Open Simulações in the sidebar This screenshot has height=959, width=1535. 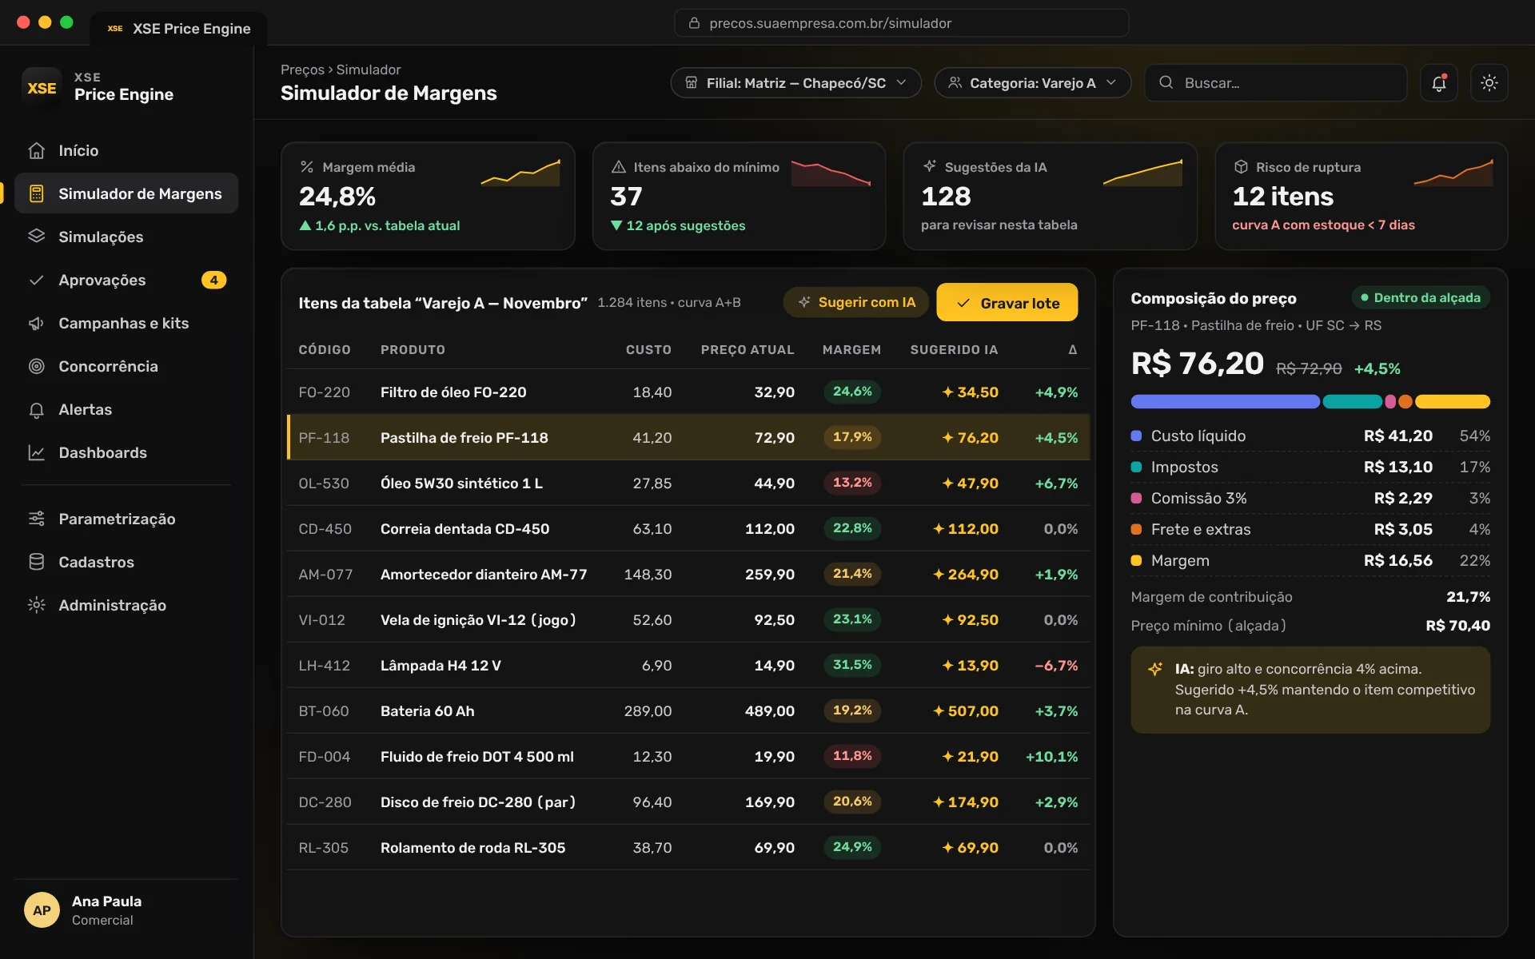point(126,237)
